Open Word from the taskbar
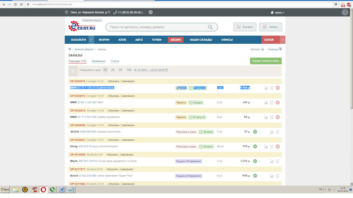Image resolution: width=353 pixels, height=198 pixels. 62,190
